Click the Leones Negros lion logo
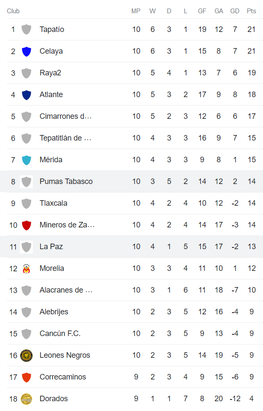Image resolution: width=263 pixels, height=411 pixels. (x=26, y=356)
